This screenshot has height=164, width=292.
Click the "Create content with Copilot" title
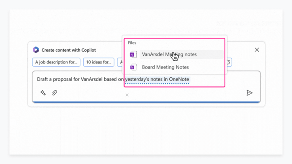pyautogui.click(x=69, y=50)
